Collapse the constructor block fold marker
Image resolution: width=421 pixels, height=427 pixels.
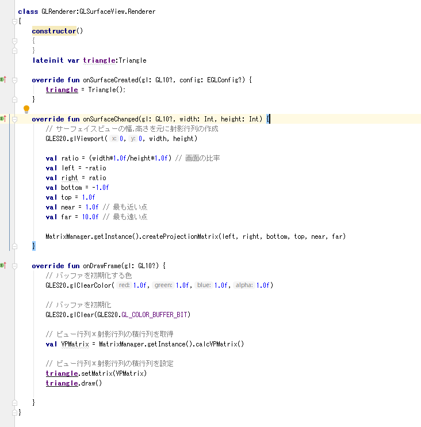(15, 41)
